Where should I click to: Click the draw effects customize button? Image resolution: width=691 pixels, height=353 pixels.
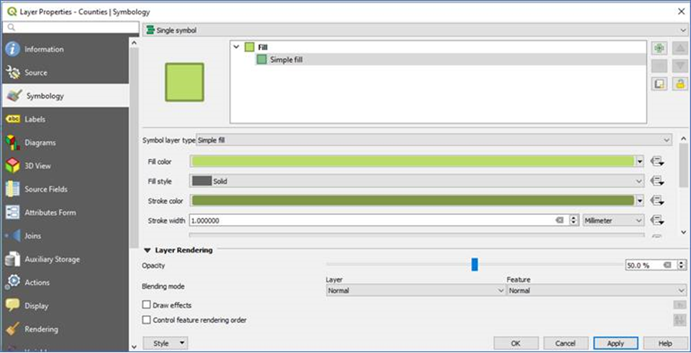[x=680, y=304]
